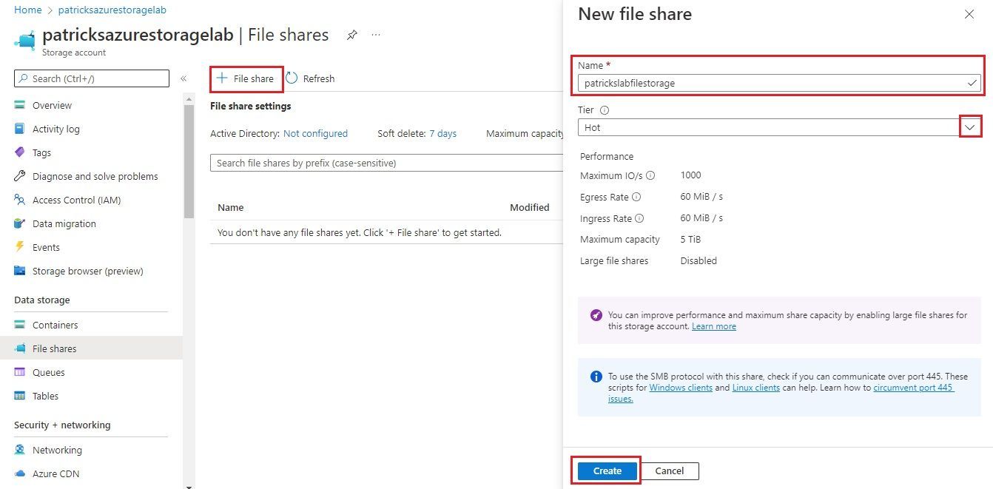Open the Networking menu item

pyautogui.click(x=57, y=450)
